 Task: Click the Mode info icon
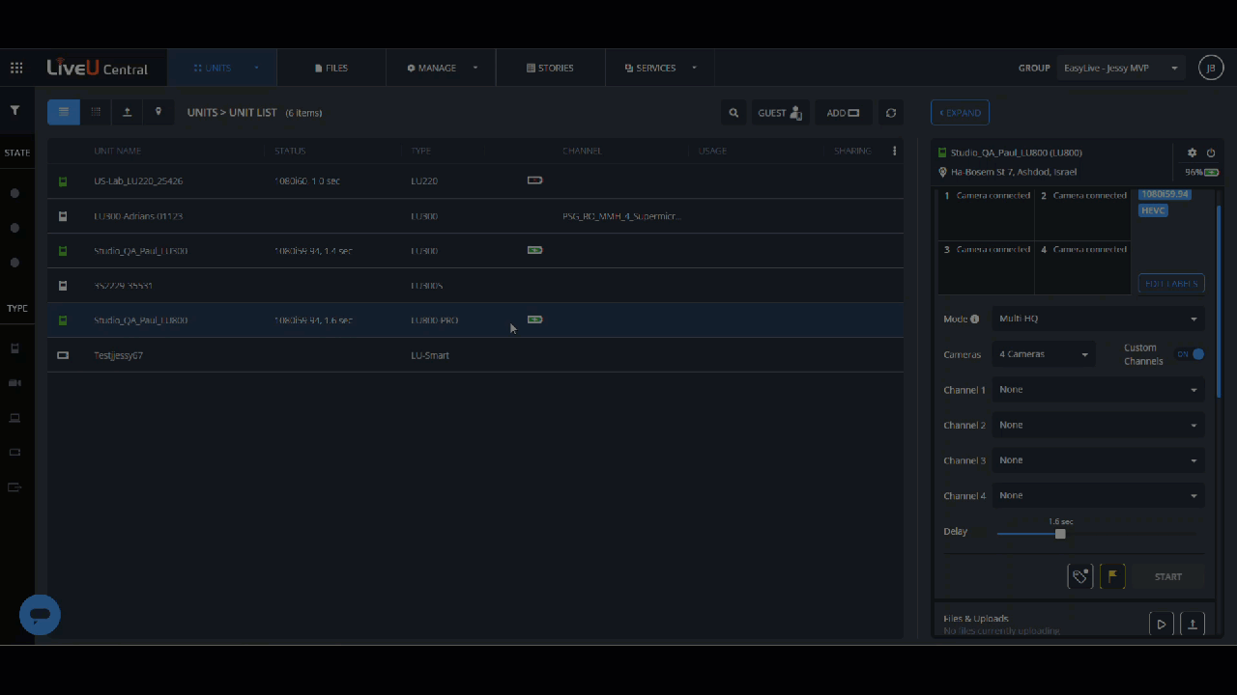(974, 320)
